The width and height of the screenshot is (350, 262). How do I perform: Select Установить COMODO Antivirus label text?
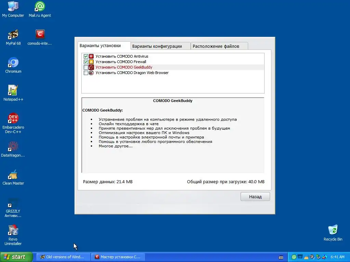coord(122,56)
